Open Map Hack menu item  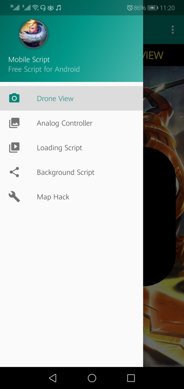click(x=72, y=197)
